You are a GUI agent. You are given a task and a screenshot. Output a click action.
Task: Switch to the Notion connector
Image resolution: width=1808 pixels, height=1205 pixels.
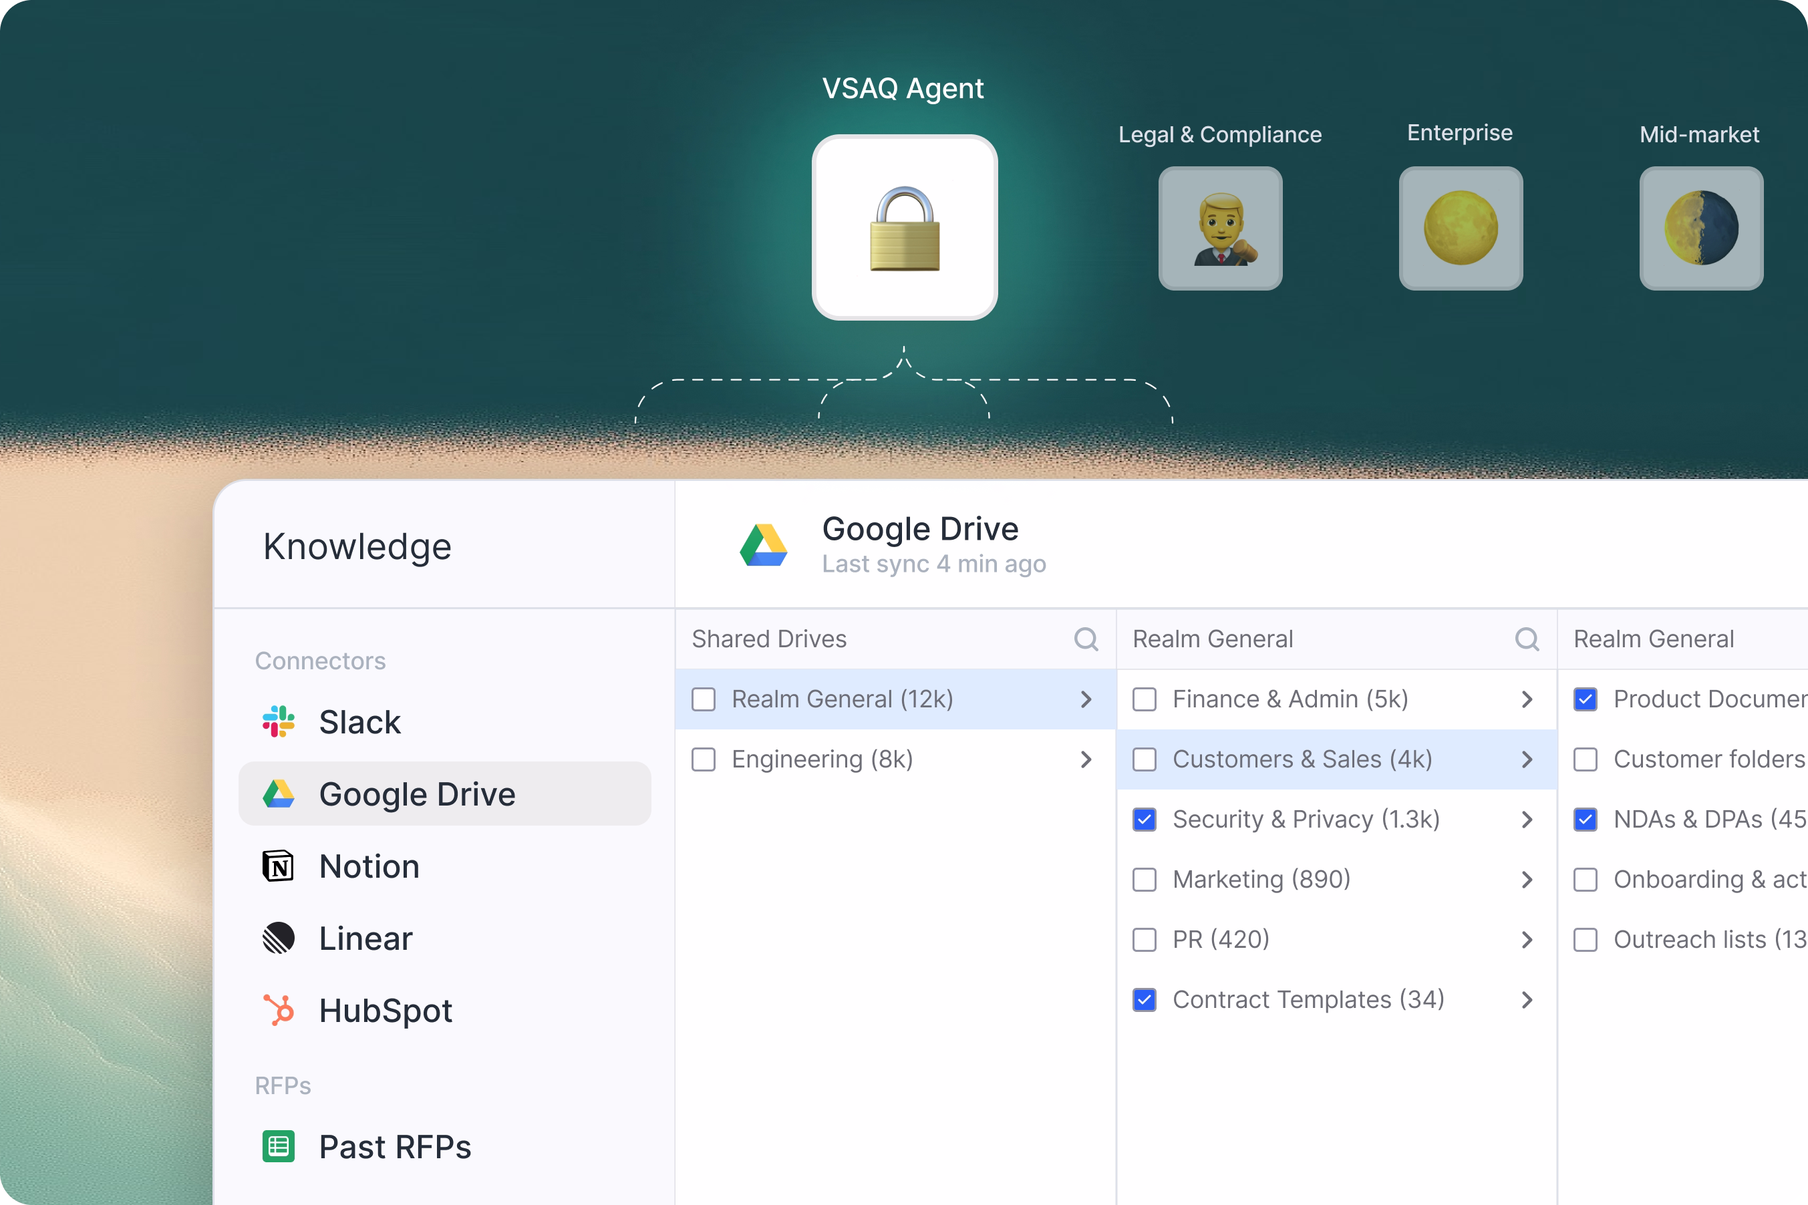(369, 866)
